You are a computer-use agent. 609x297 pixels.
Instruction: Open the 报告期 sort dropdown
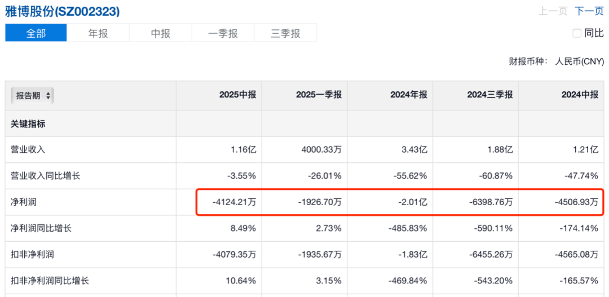coord(32,96)
